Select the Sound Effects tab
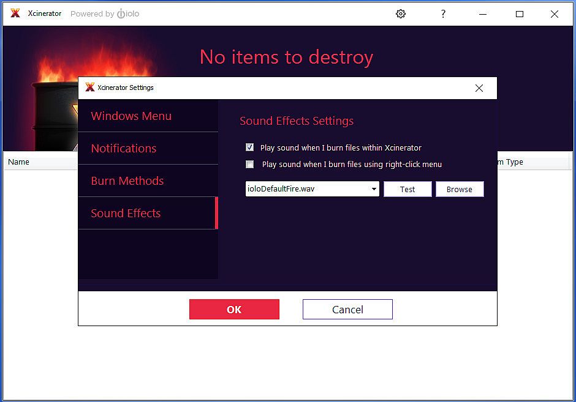576x402 pixels. 148,213
